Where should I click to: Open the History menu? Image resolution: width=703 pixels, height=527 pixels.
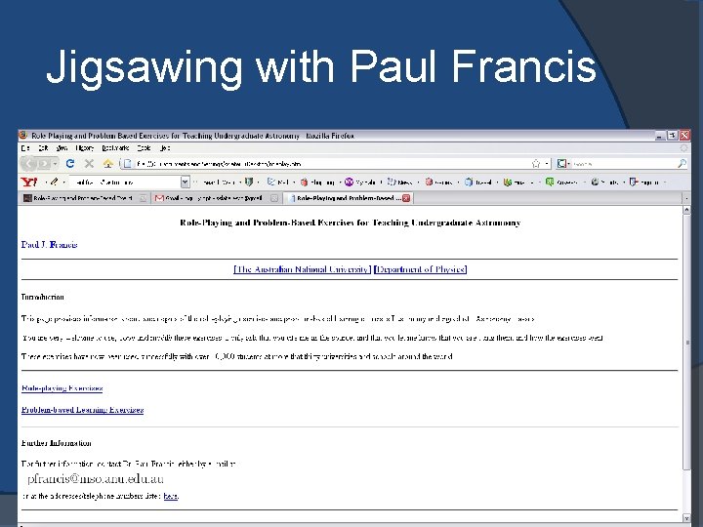85,148
